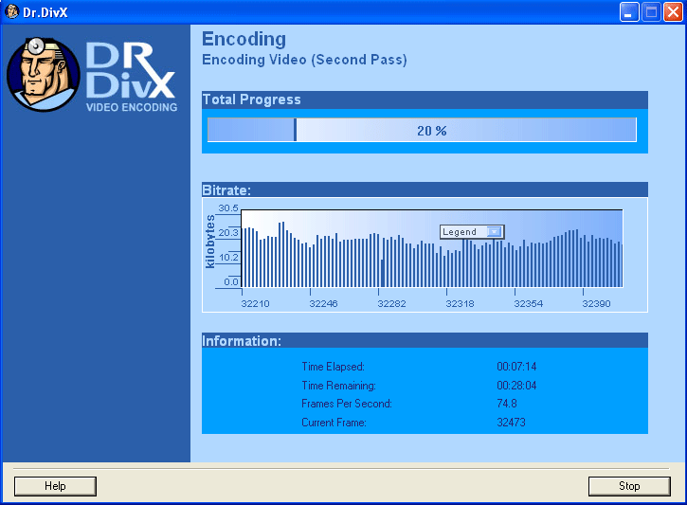Click the Bitrate section header
The width and height of the screenshot is (687, 505).
click(226, 189)
